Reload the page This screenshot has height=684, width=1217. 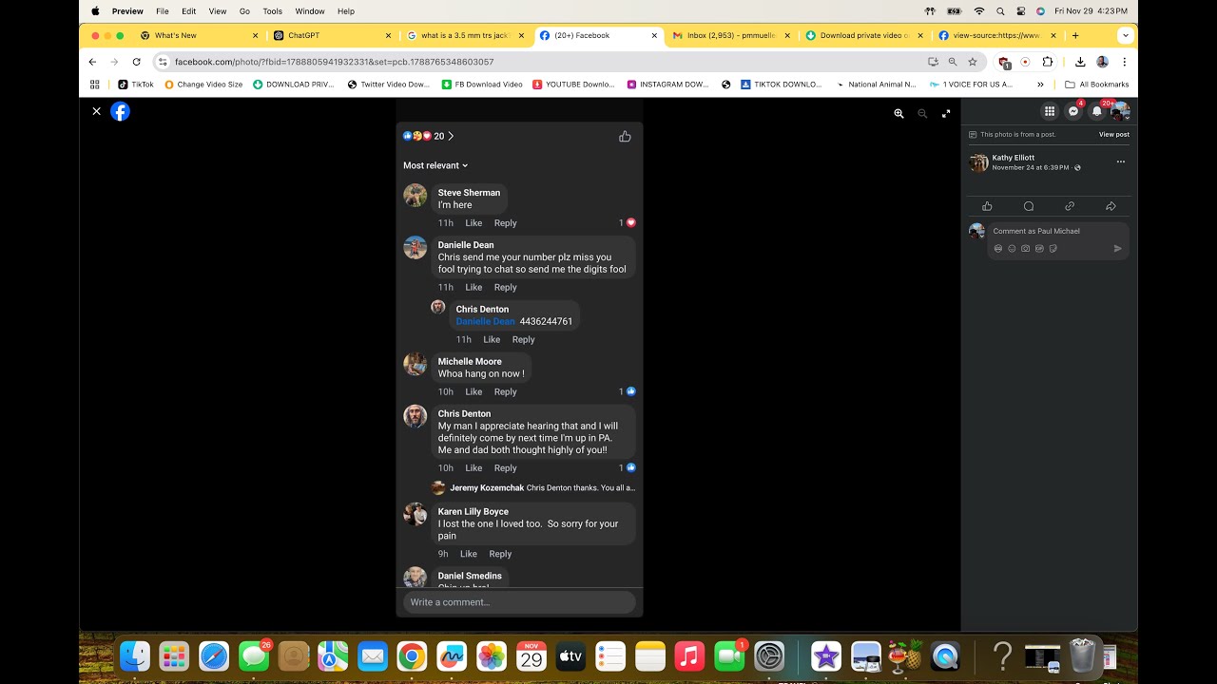click(x=137, y=62)
